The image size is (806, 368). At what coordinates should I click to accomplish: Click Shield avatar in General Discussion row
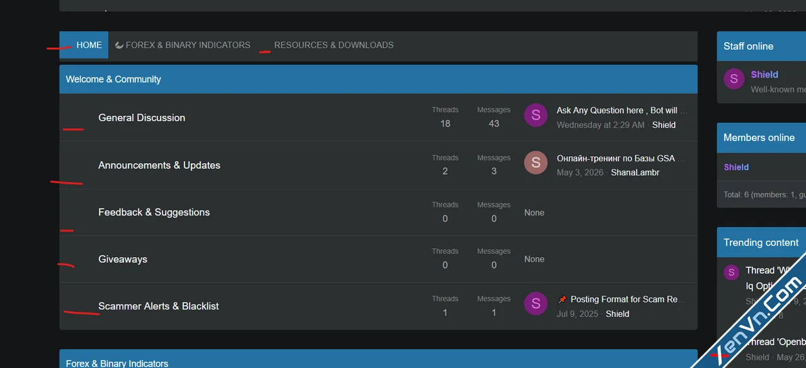point(536,115)
